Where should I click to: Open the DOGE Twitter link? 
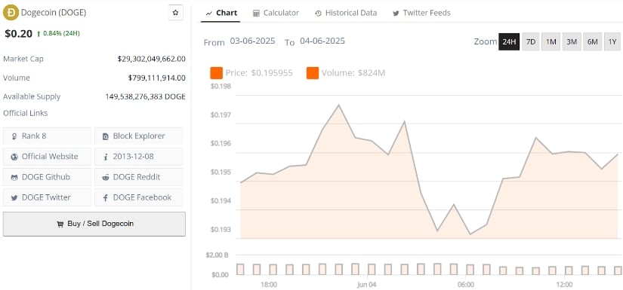click(x=47, y=197)
